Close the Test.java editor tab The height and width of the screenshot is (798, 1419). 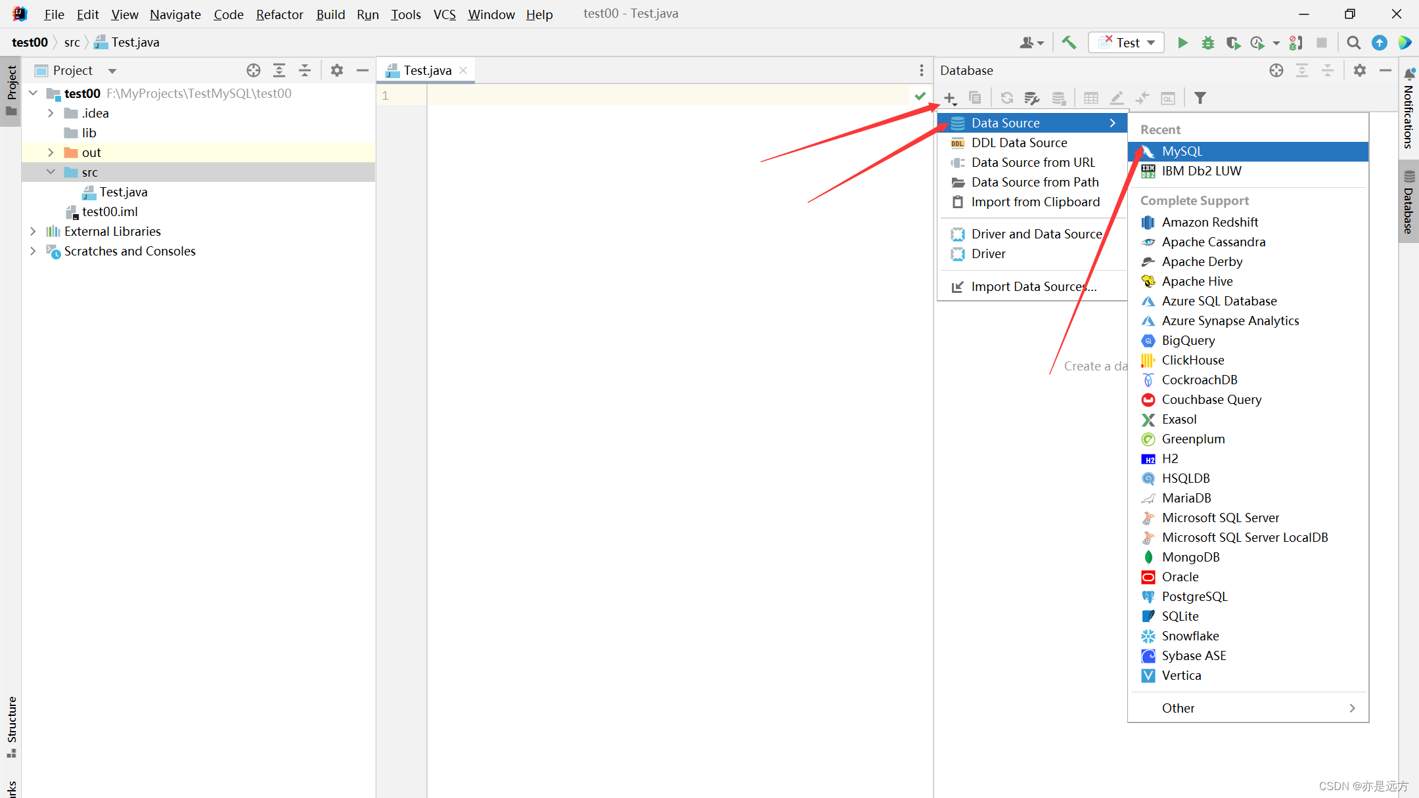(x=463, y=70)
